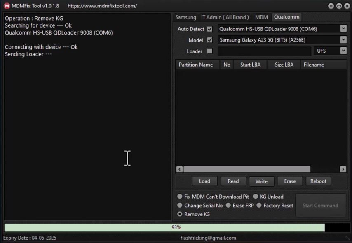Screen dimensions: 352x243
Task: Close the MDMFix Tool window
Action: click(x=347, y=6)
